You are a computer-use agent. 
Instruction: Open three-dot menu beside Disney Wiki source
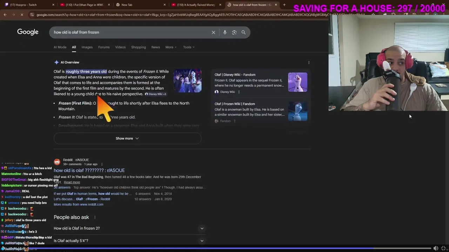[x=239, y=92]
